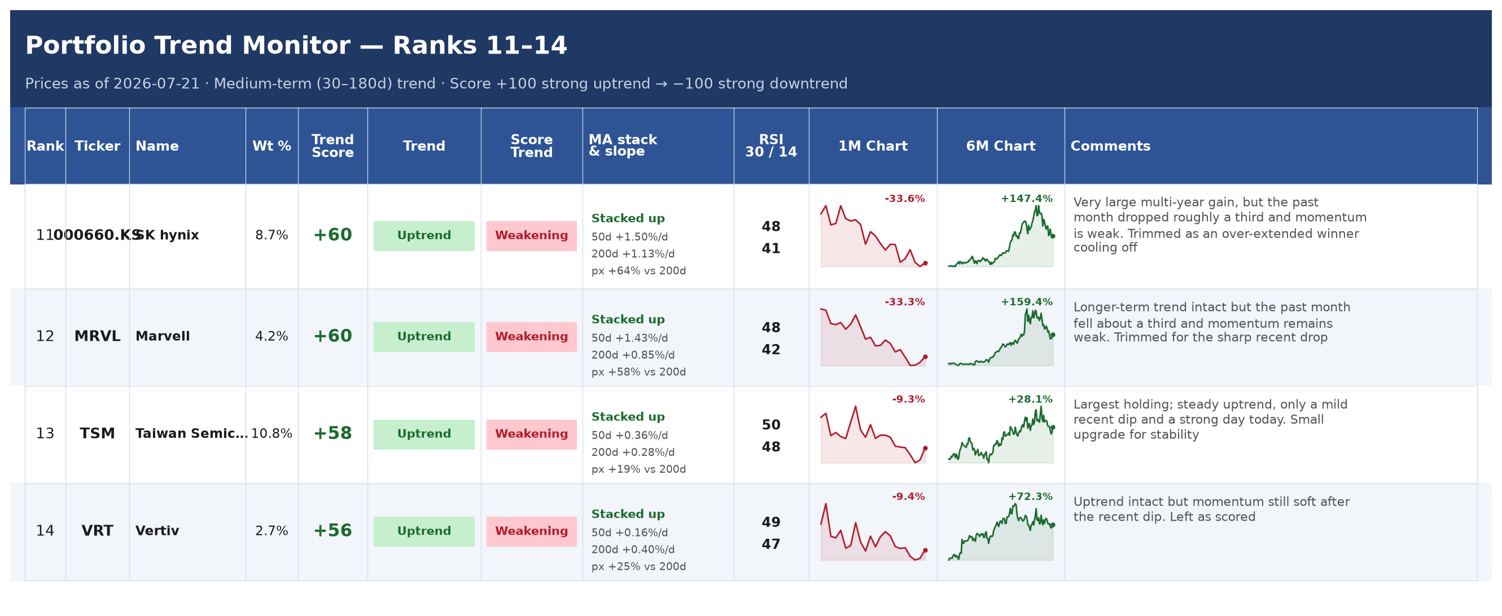The width and height of the screenshot is (1502, 616).
Task: Select the MRVL ticker cell
Action: tap(98, 337)
